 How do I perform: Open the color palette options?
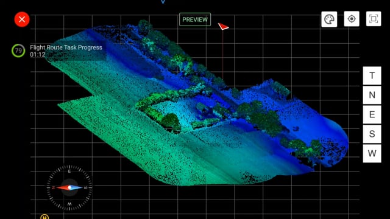click(x=329, y=19)
